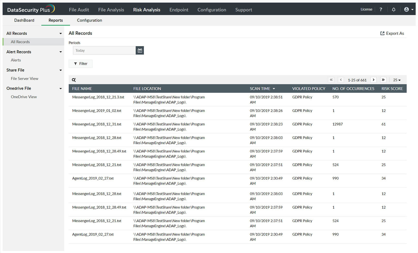Screen dimensions: 418x253
Task: Click the NO. OF OCCURRENCES column header
Action: pos(353,89)
